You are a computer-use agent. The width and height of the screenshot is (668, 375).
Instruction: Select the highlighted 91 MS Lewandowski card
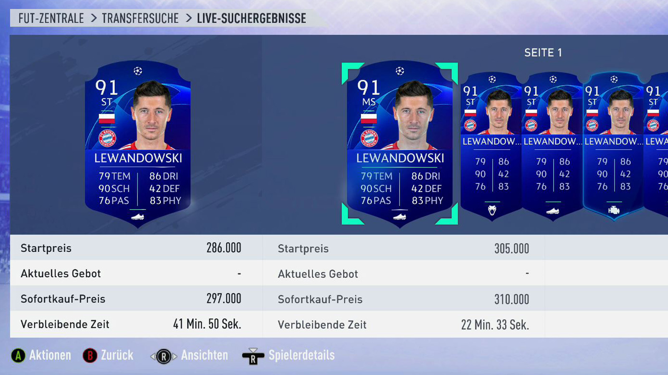[400, 144]
